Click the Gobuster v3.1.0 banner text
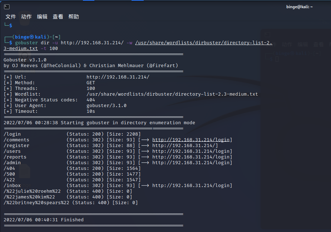This screenshot has width=331, height=232. coord(25,60)
